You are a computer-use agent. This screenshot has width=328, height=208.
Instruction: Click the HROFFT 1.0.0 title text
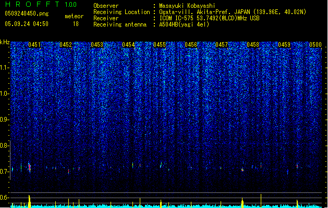[x=41, y=4]
